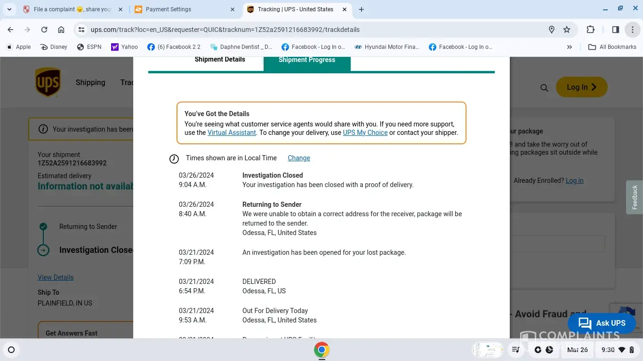Bookmark this page with the star icon
Screen dimensions: 643x361
pyautogui.click(x=567, y=30)
